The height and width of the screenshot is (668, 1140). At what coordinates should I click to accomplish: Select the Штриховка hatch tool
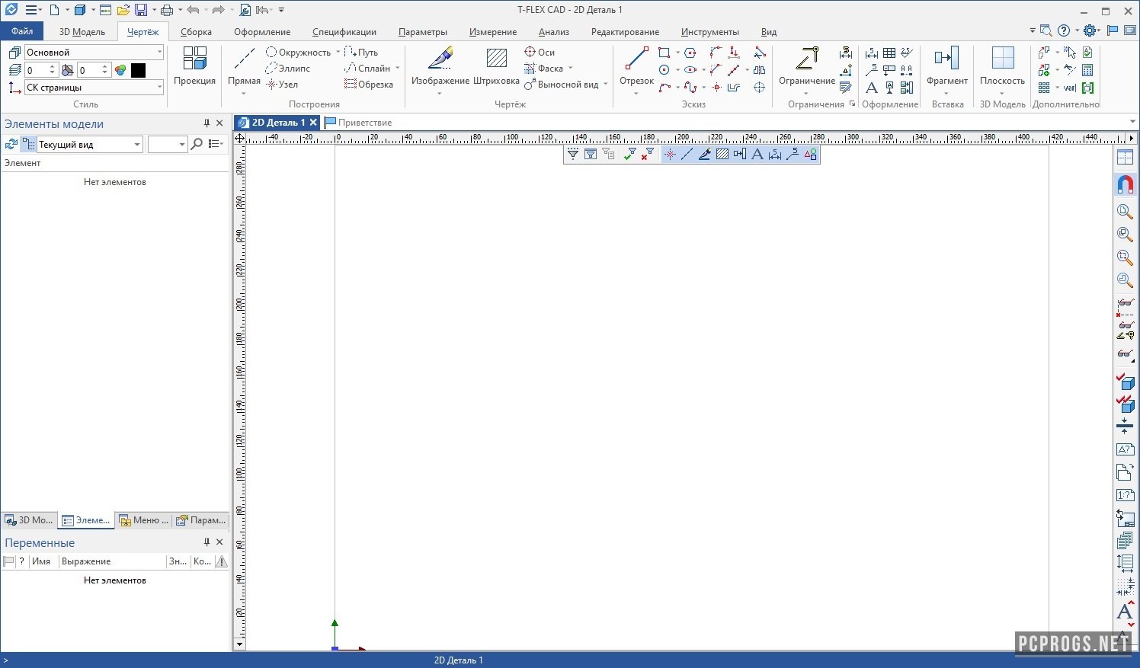(x=496, y=66)
